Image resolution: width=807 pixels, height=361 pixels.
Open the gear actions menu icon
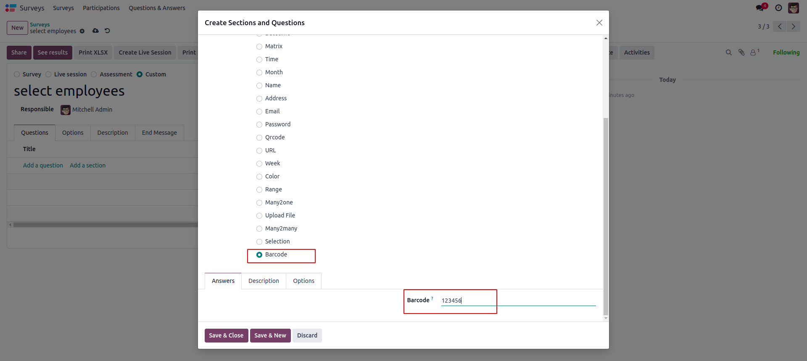pyautogui.click(x=82, y=31)
